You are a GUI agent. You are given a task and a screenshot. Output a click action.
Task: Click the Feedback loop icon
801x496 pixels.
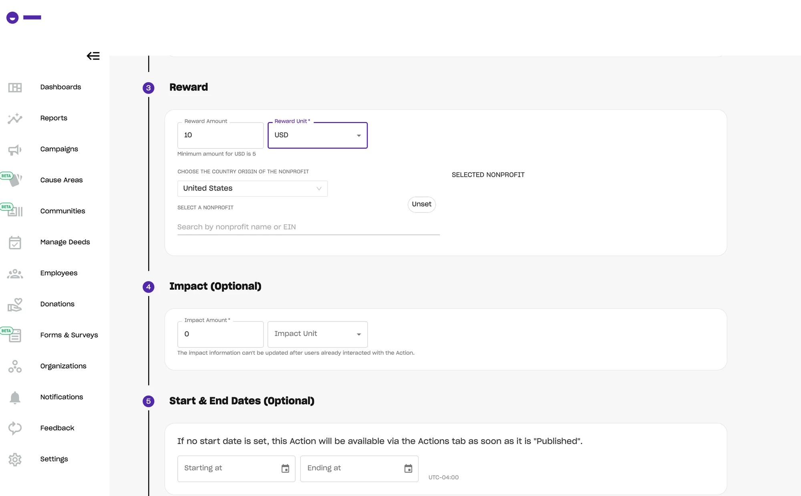click(x=15, y=428)
